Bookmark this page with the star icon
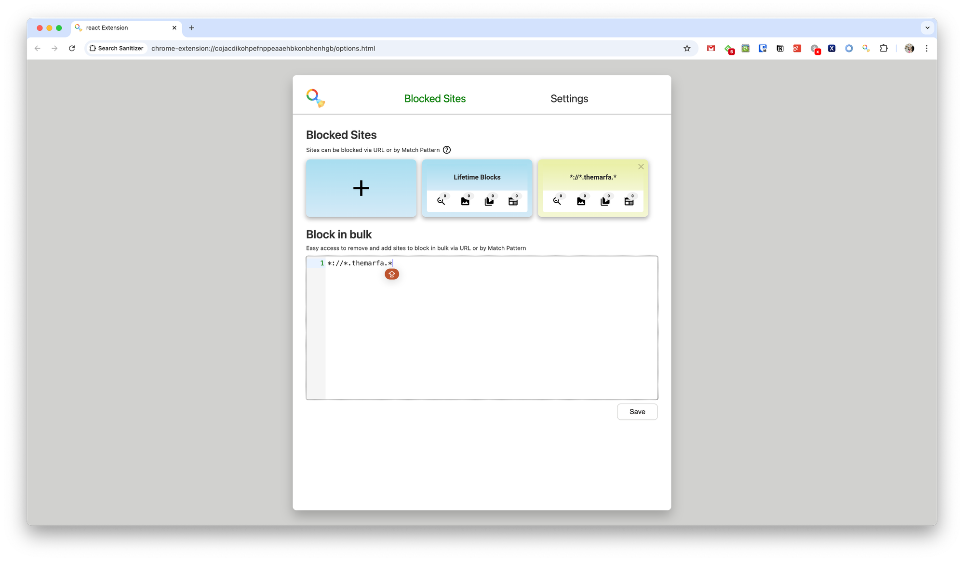This screenshot has height=561, width=964. click(x=687, y=48)
